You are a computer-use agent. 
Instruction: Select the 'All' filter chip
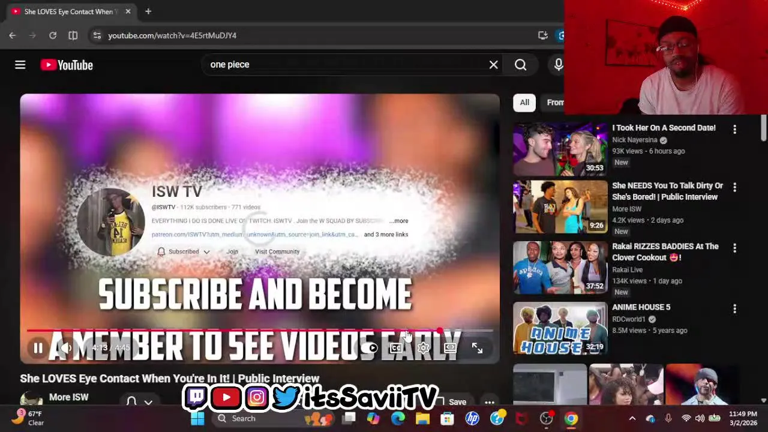pos(524,103)
